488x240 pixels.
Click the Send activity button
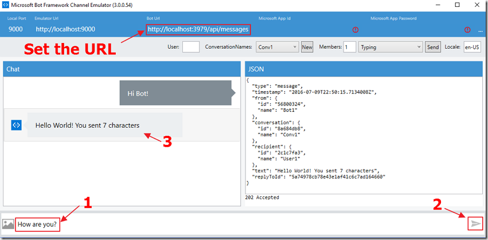click(432, 47)
